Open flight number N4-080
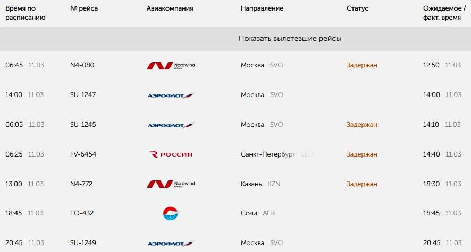 82,65
